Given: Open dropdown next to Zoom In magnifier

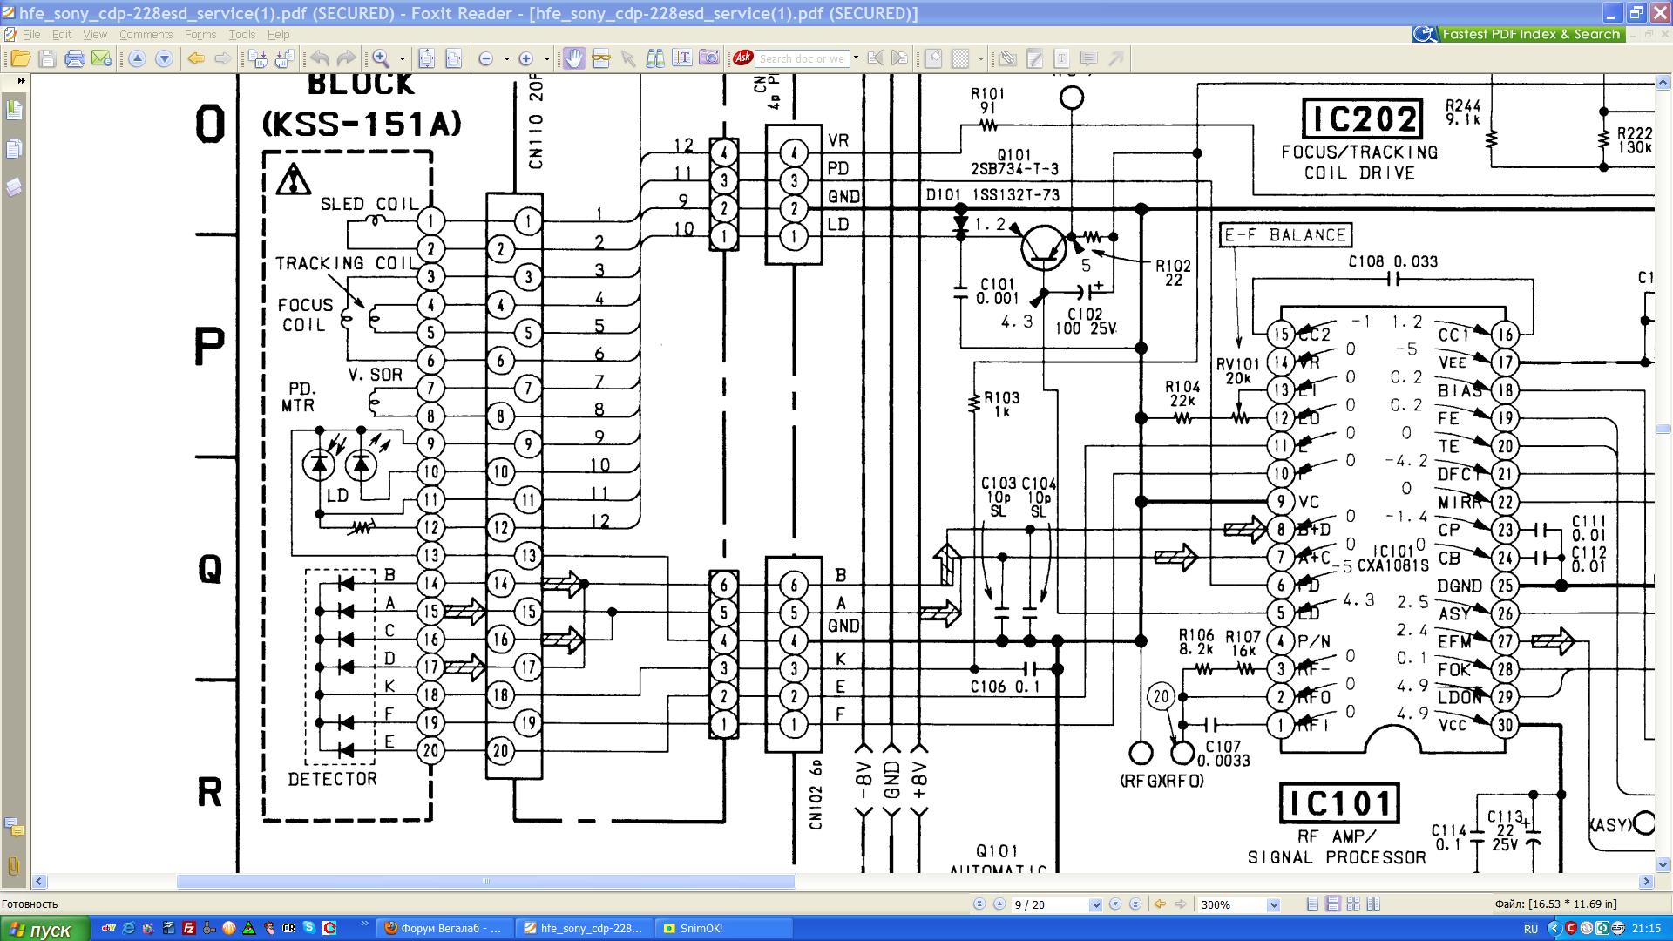Looking at the screenshot, I should 403,58.
